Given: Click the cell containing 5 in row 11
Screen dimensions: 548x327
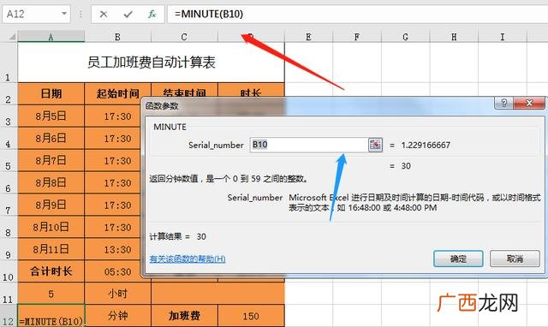Looking at the screenshot, I should point(51,294).
